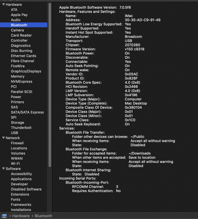Click Save to location value
The image size is (198, 219).
click(142, 158)
